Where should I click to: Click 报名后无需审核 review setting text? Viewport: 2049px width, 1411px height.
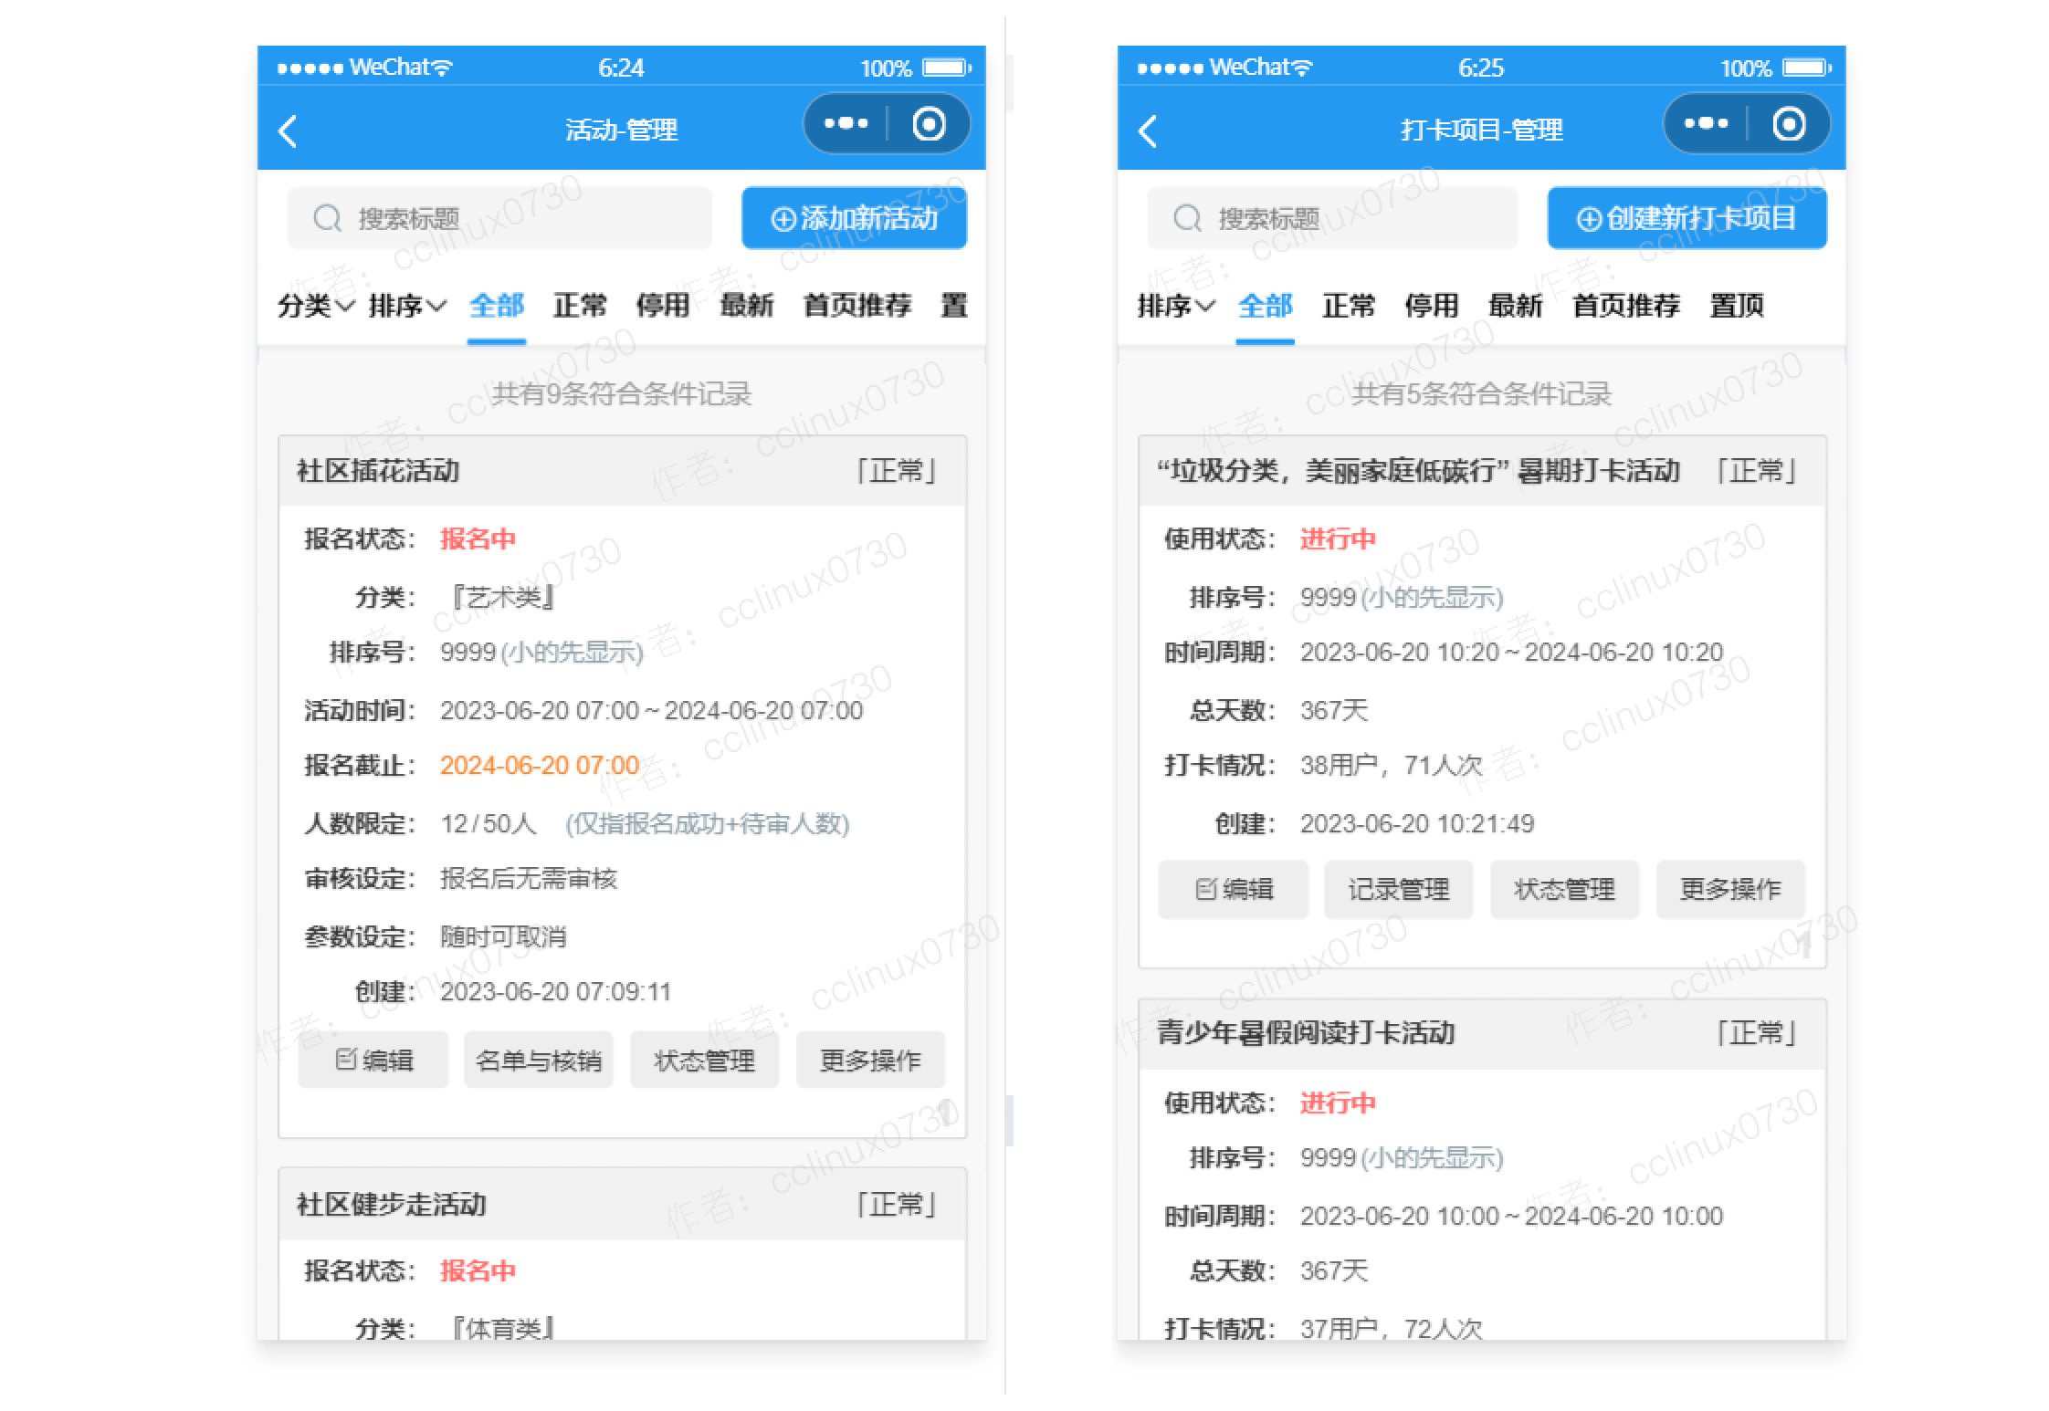point(529,879)
